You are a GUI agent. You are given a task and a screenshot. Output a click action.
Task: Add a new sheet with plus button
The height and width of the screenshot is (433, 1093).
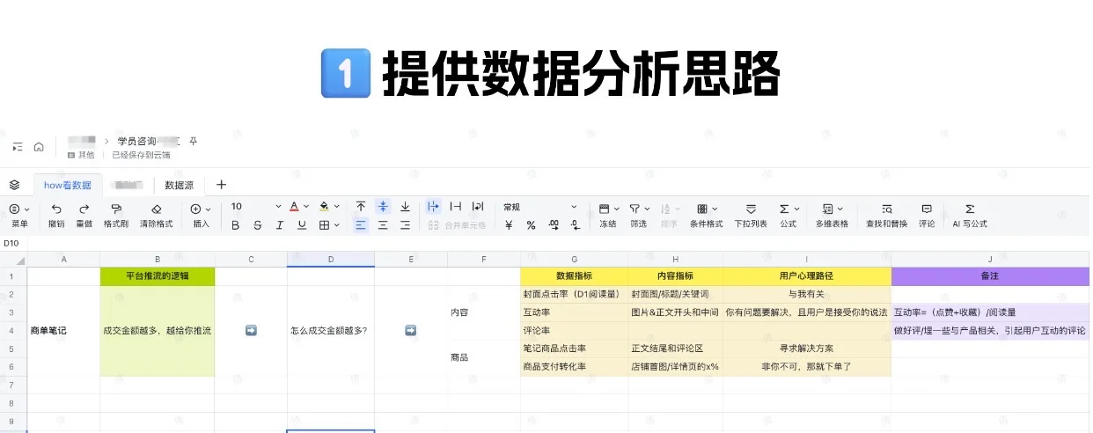tap(221, 185)
